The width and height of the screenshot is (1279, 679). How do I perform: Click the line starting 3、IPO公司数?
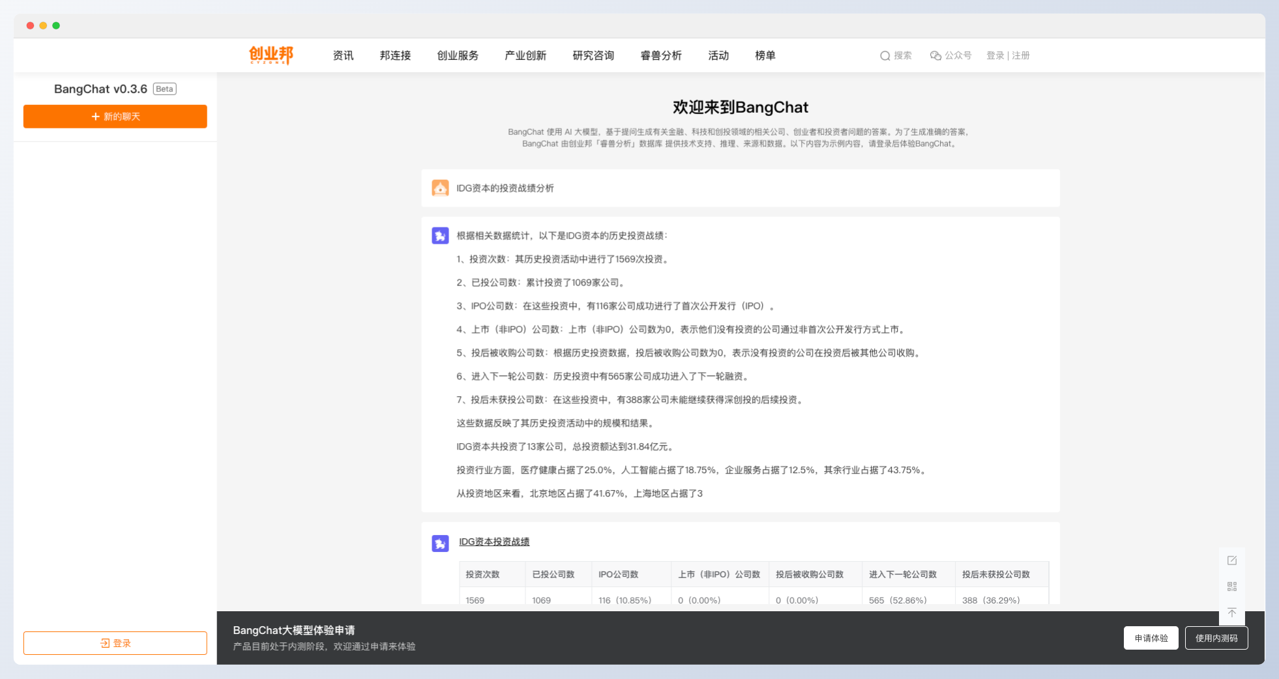(617, 306)
